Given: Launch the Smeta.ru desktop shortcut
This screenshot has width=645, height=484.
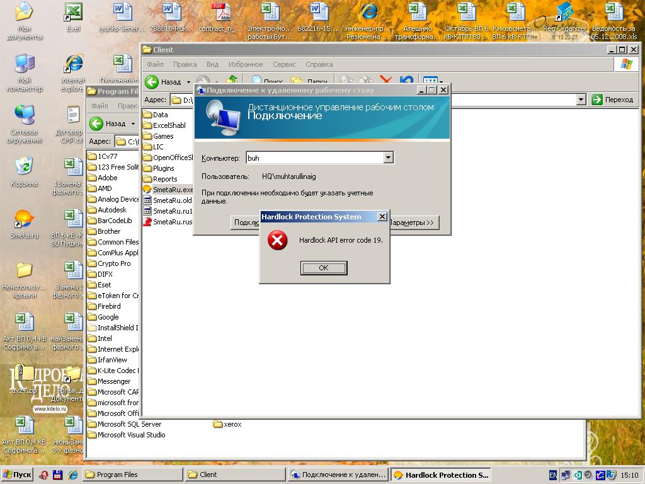Looking at the screenshot, I should (24, 220).
